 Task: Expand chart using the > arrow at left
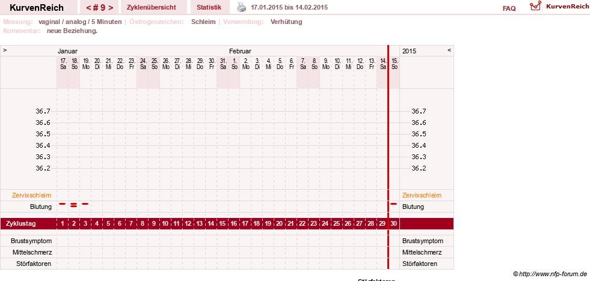5,50
